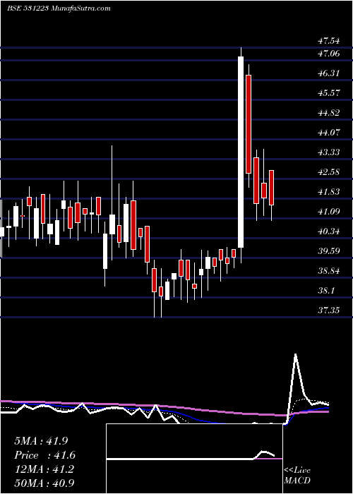Click the 39.59 price level label
Screen dimensions: 353x494
point(329,251)
